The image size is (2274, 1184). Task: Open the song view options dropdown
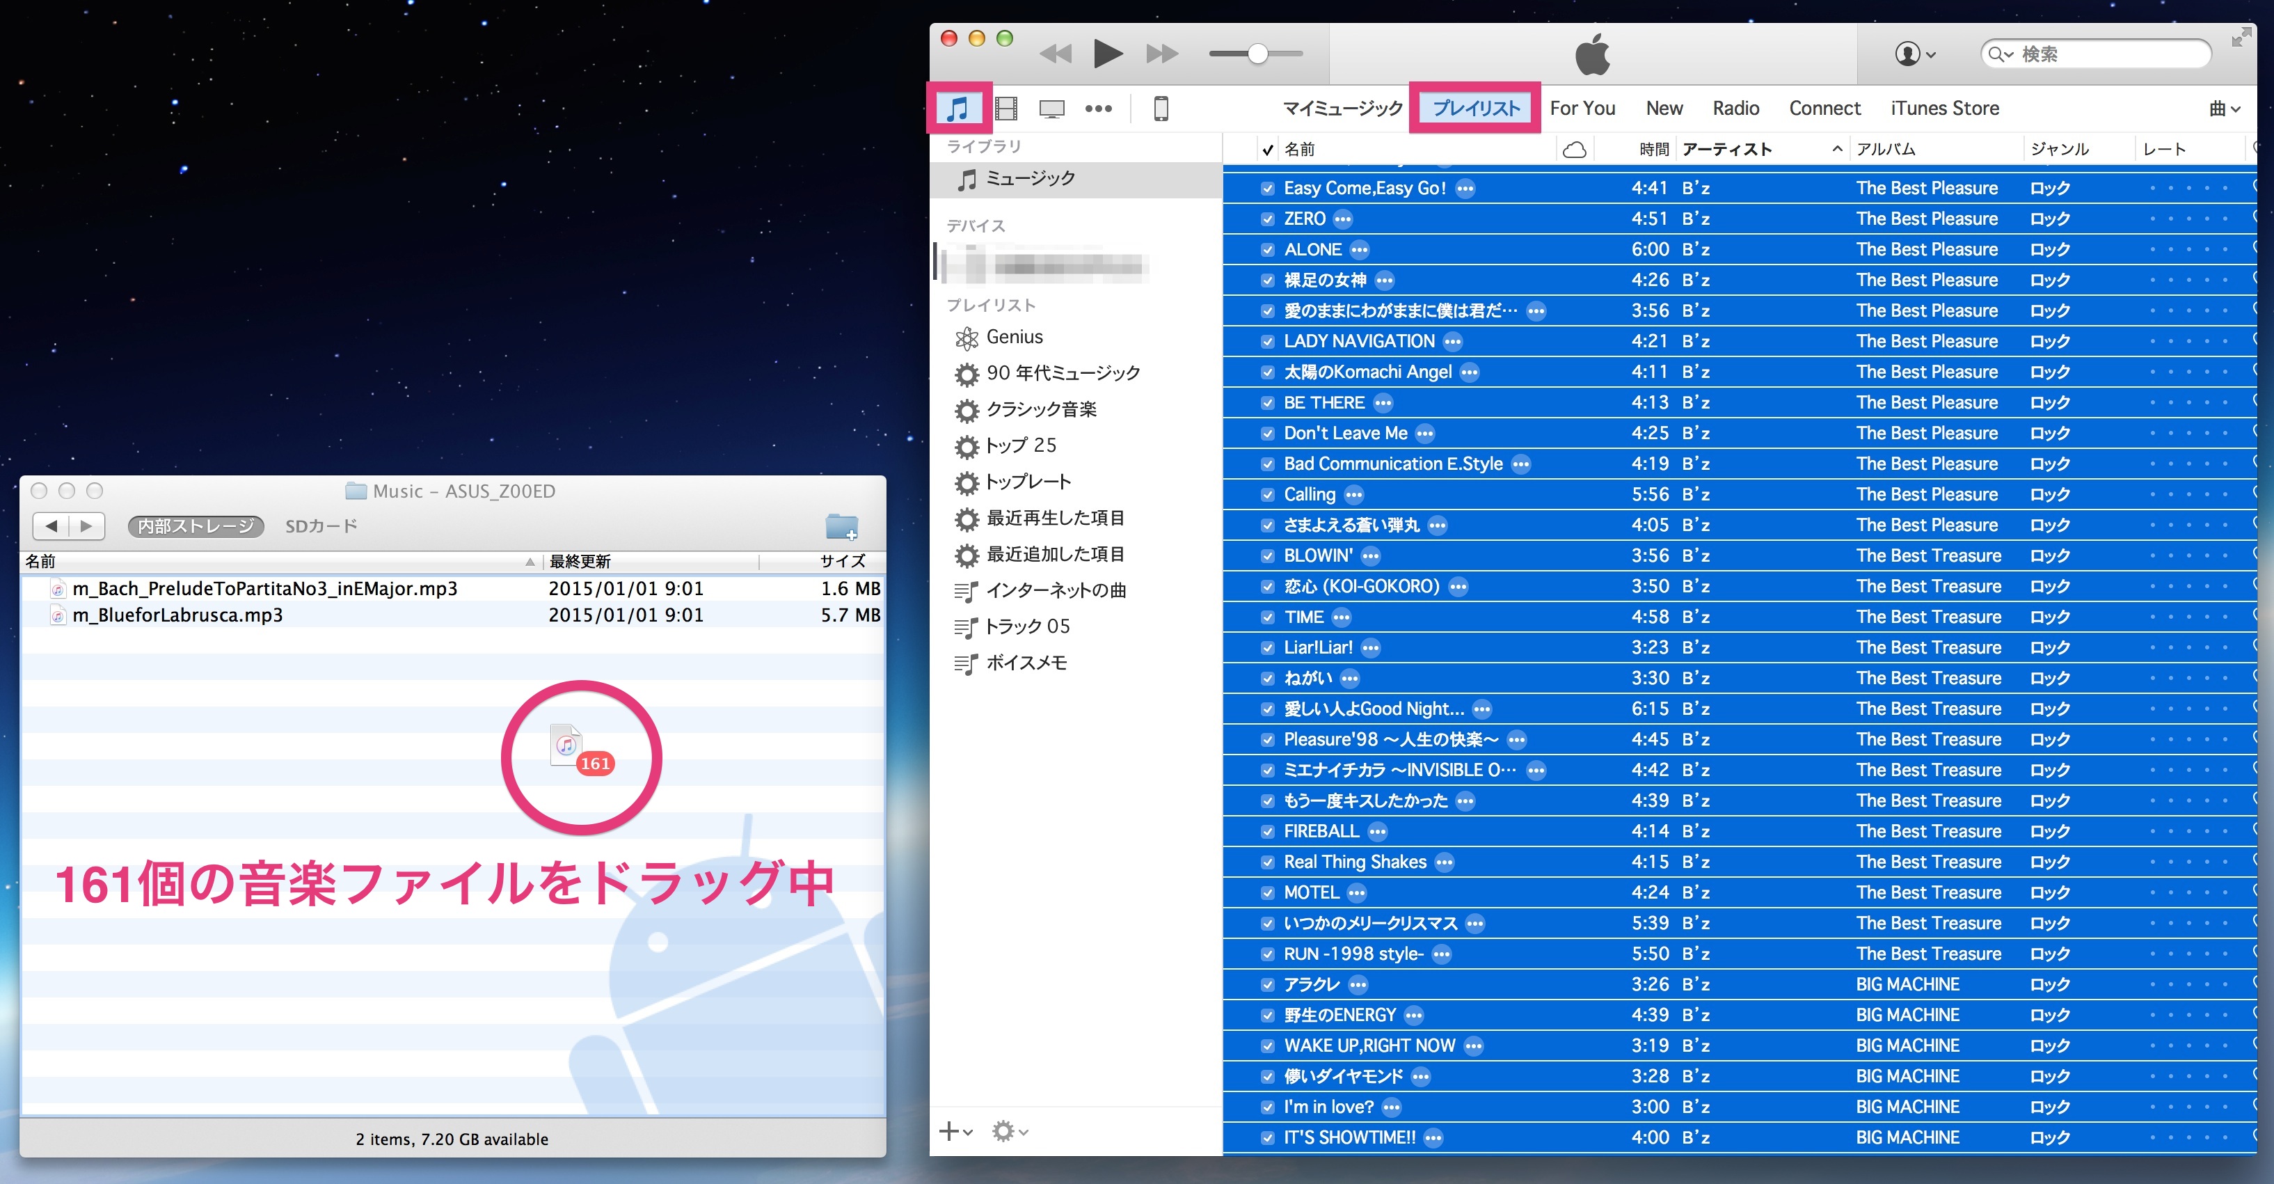tap(2225, 109)
